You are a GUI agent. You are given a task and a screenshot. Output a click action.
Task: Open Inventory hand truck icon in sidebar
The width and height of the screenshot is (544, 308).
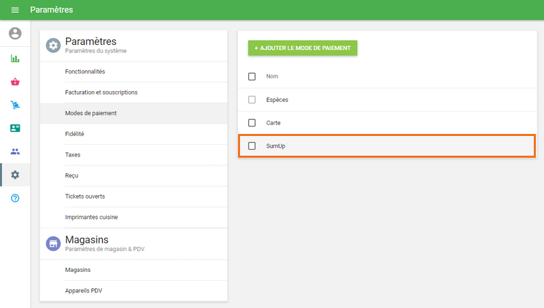pos(15,105)
